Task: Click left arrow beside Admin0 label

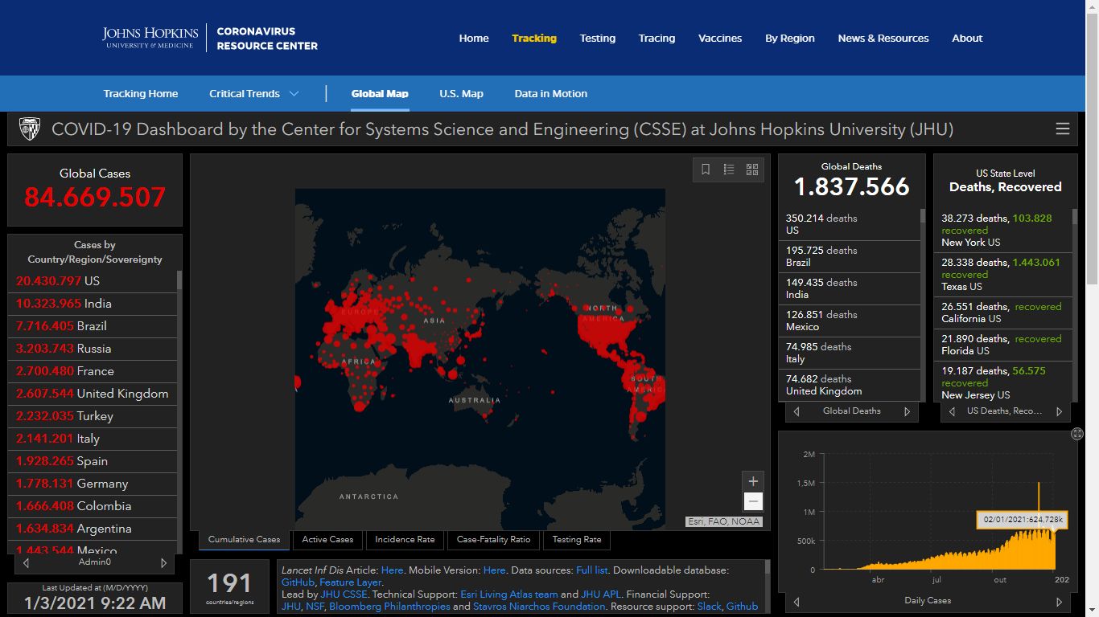Action: click(x=26, y=563)
